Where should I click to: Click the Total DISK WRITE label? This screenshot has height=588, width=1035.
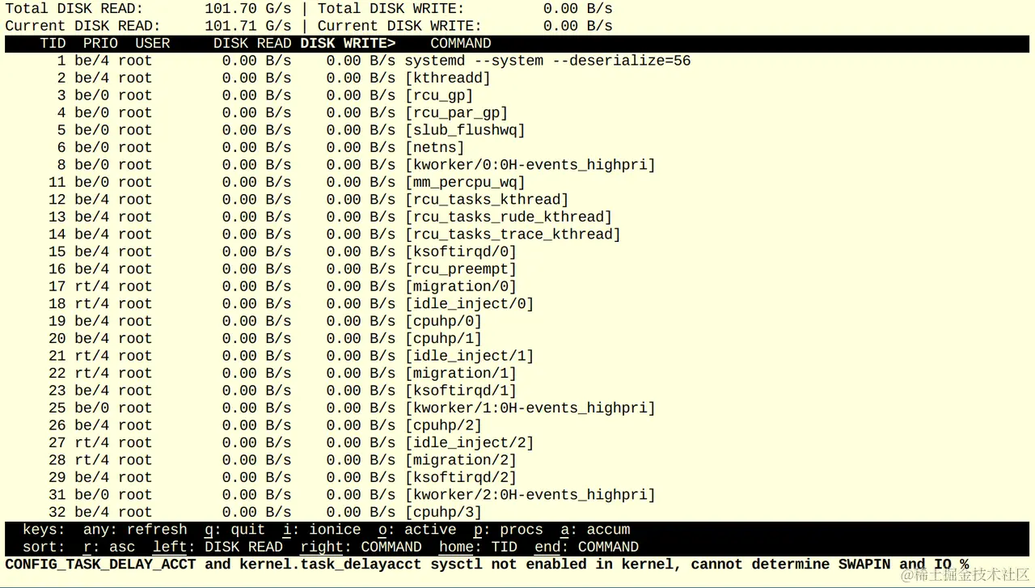click(391, 9)
